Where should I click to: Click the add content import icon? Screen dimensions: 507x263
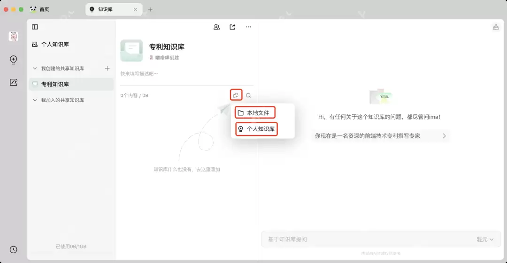pos(236,95)
